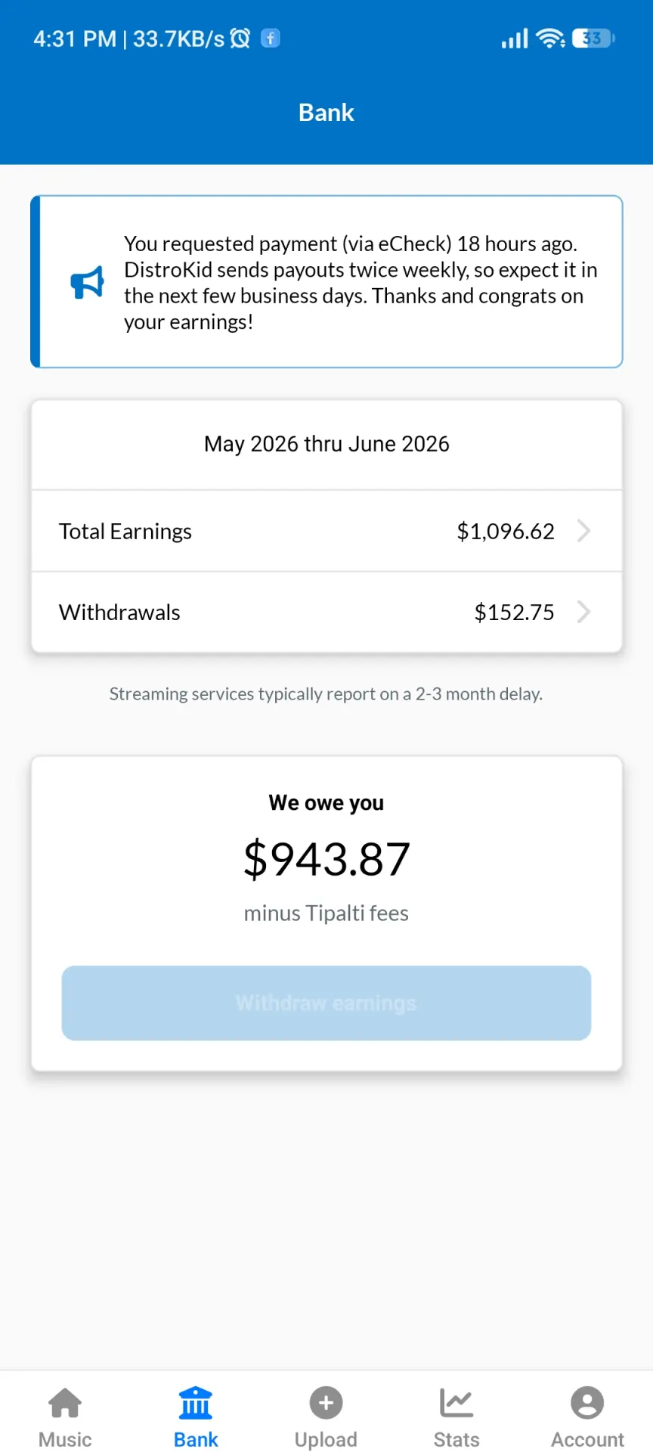Open the Total Earnings row
Viewport: 653px width, 1452px height.
[326, 531]
